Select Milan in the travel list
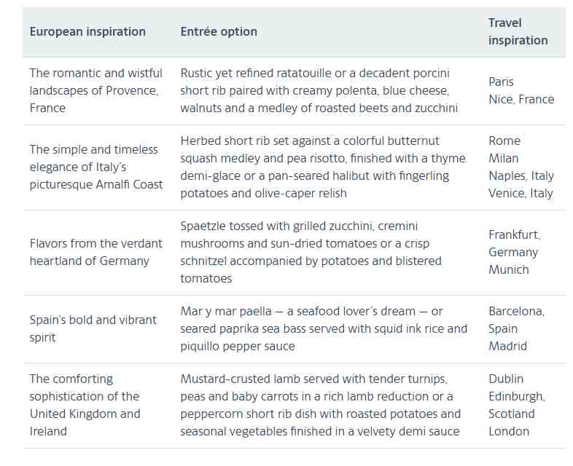Viewport: 573px width, 466px height. (x=504, y=158)
